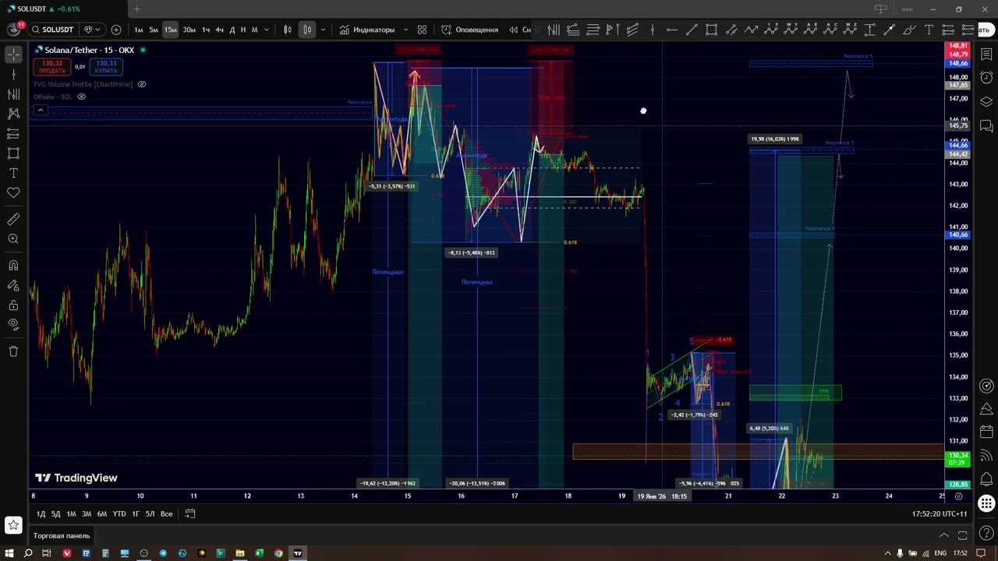This screenshot has width=998, height=561.
Task: Switch to the 30м timeframe
Action: tap(189, 30)
